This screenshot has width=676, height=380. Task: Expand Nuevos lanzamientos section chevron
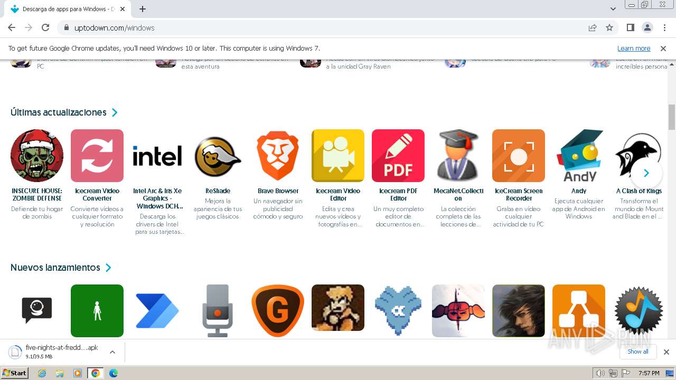coord(108,268)
